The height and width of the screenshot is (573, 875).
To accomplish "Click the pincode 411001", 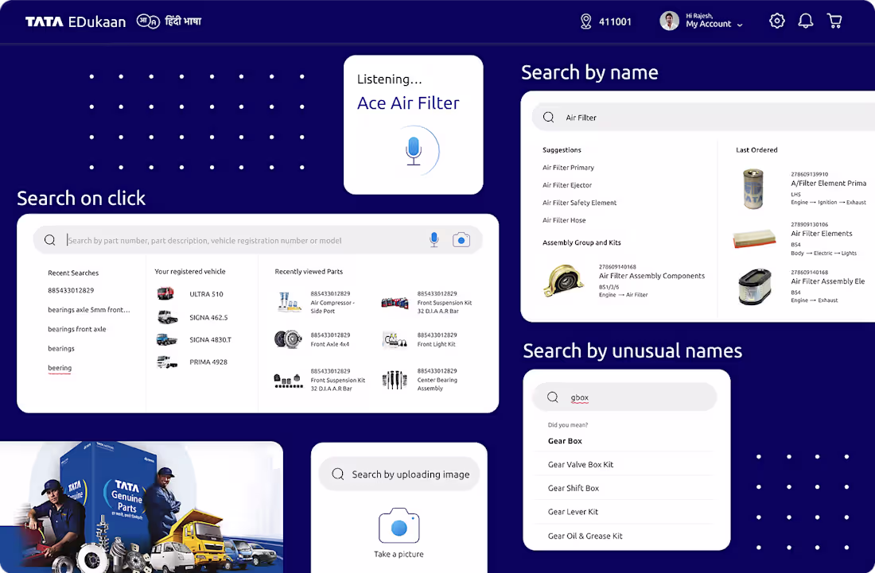I will click(x=615, y=21).
